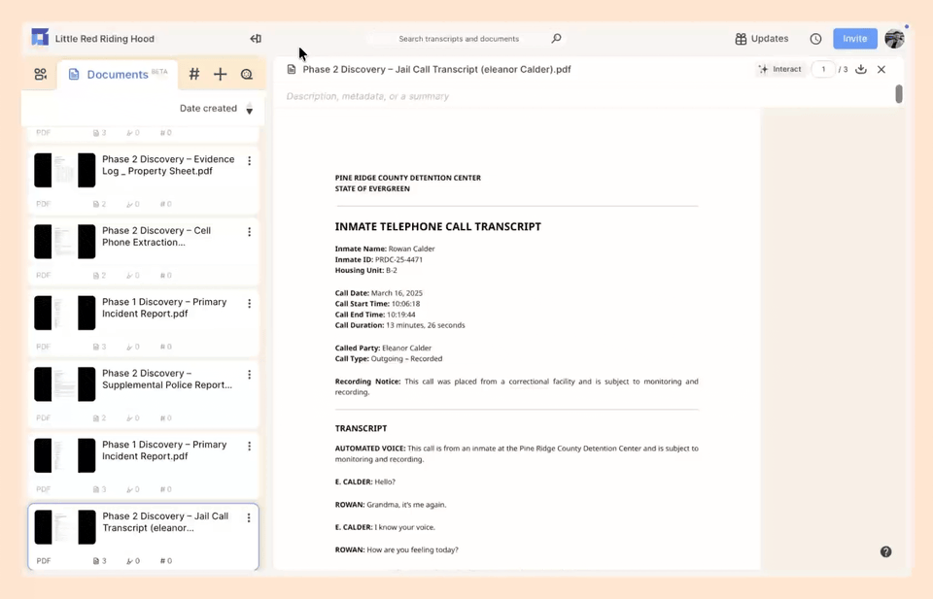The height and width of the screenshot is (599, 933).
Task: Open thumbnail of Evidence Log _ Property Sheet.pdf
Action: pyautogui.click(x=65, y=170)
